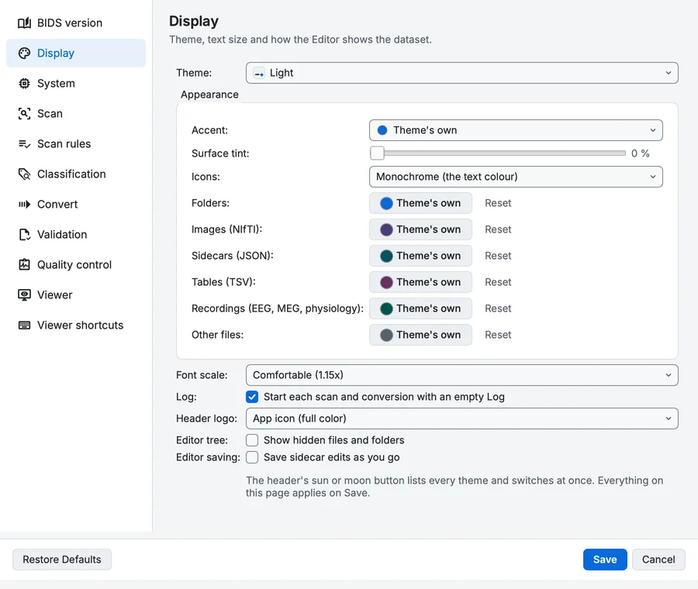Click the Viewer shortcuts keyboard icon
The image size is (698, 589).
point(25,325)
